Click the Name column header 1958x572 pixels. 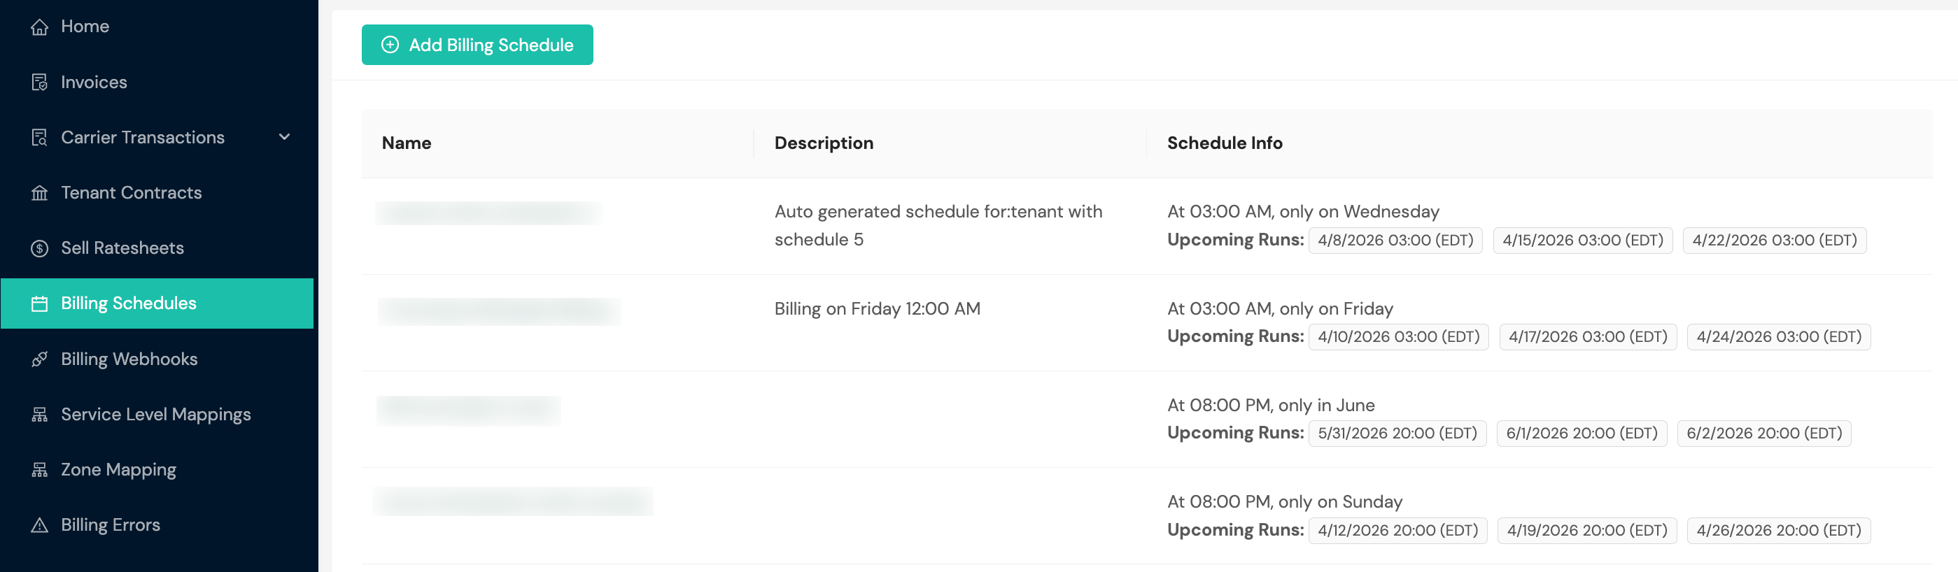point(407,143)
